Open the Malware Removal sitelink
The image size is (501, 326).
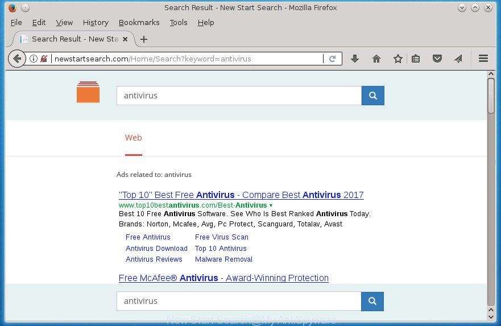tap(223, 259)
